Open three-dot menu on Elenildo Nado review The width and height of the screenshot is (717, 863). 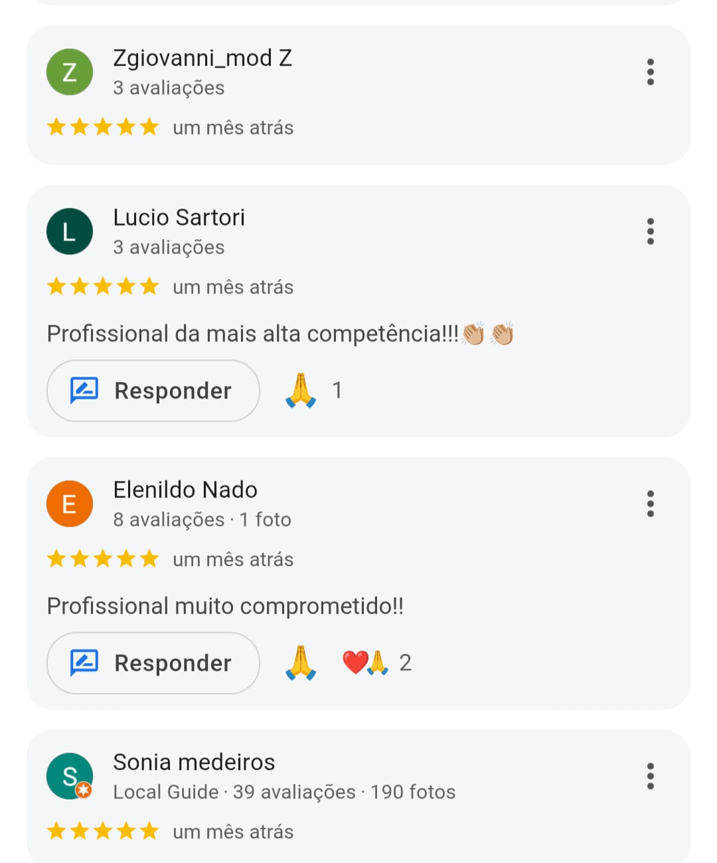pyautogui.click(x=651, y=504)
